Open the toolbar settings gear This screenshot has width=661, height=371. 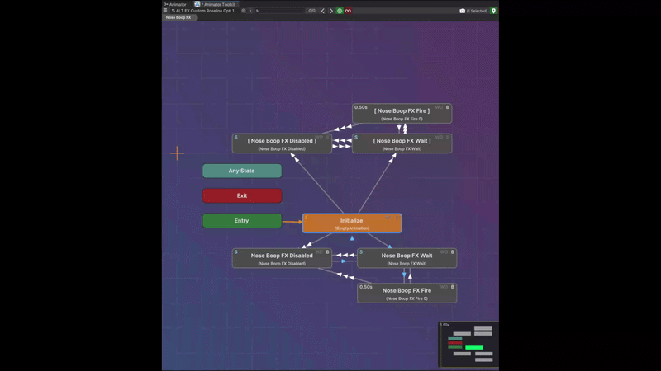(x=243, y=11)
